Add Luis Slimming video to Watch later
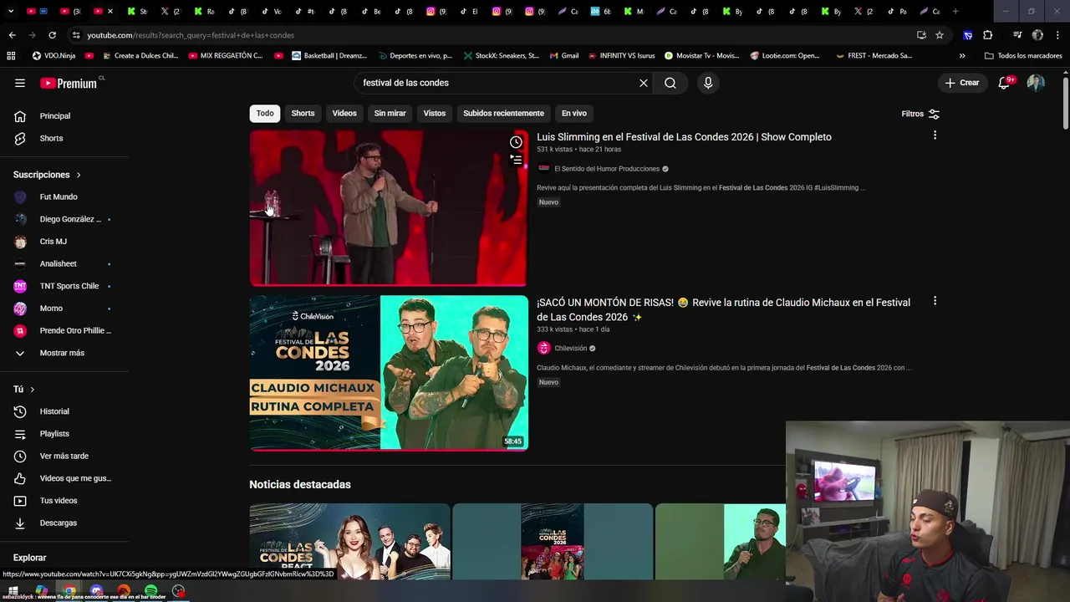Image resolution: width=1070 pixels, height=602 pixels. [x=516, y=142]
